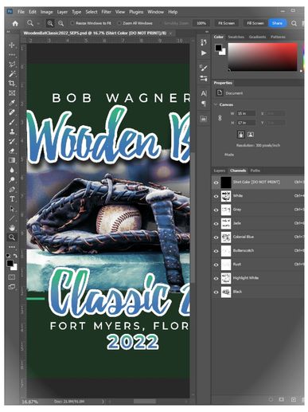Open the Character panel icon
This screenshot has width=308, height=412.
click(x=204, y=93)
